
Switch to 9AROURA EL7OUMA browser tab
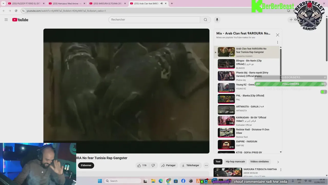(108, 4)
